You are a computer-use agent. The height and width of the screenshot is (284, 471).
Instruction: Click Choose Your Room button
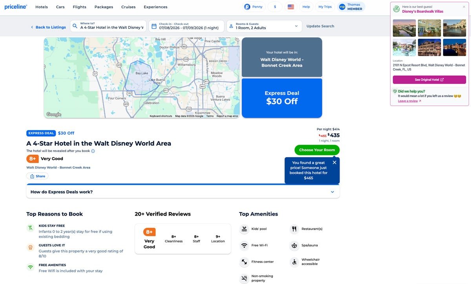click(x=317, y=150)
